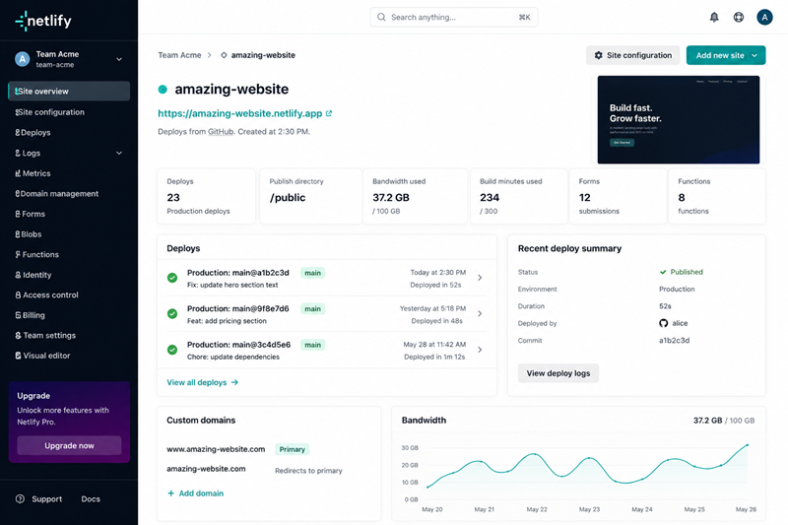
Task: Click the site icon in the amazing-website breadcrumb
Action: (x=224, y=55)
